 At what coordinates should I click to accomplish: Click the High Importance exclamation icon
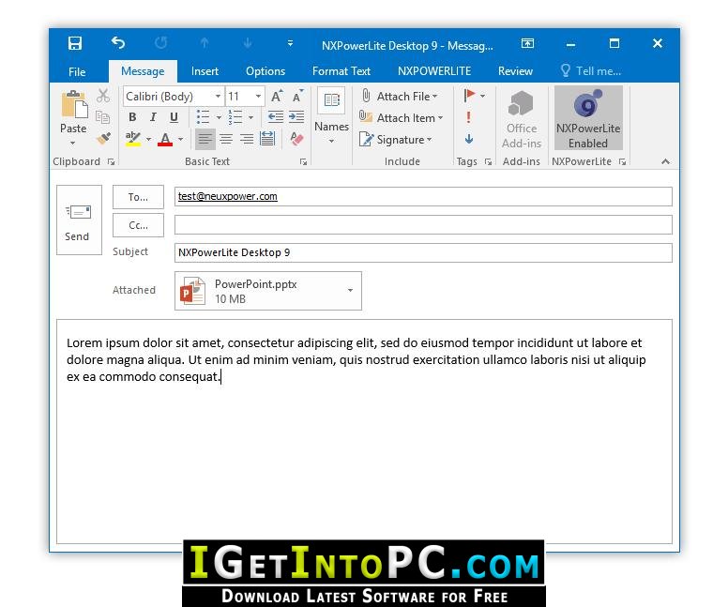pos(468,117)
